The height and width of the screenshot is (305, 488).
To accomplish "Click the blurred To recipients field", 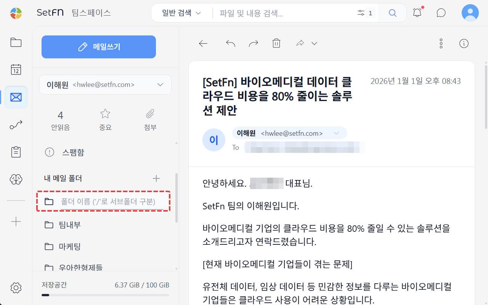I will tap(305, 148).
